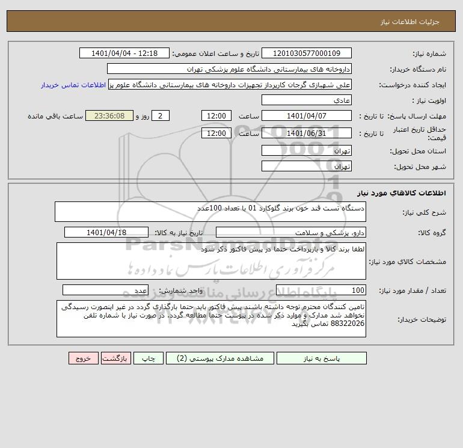Image resolution: width=463 pixels, height=448 pixels.
Task: Click the unit field showing عدد
Action: 105,290
